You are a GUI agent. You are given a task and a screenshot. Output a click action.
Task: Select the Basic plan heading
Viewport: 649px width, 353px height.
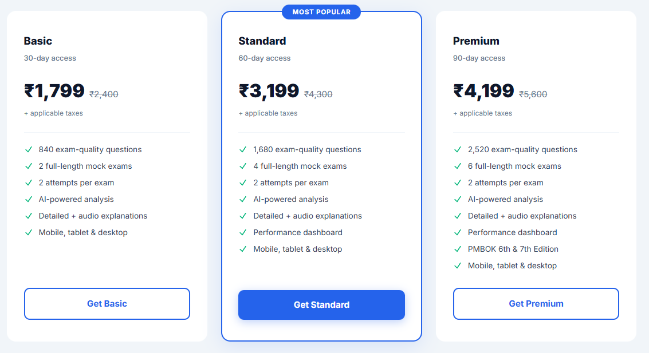tap(38, 41)
